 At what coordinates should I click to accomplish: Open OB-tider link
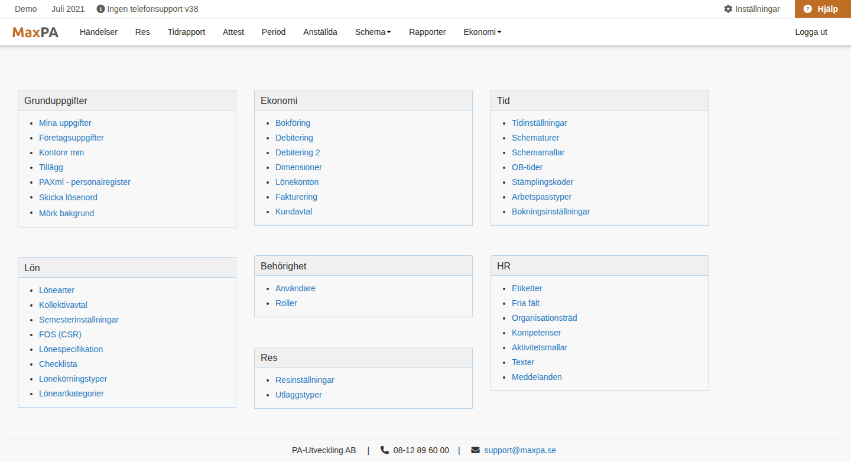pos(527,167)
